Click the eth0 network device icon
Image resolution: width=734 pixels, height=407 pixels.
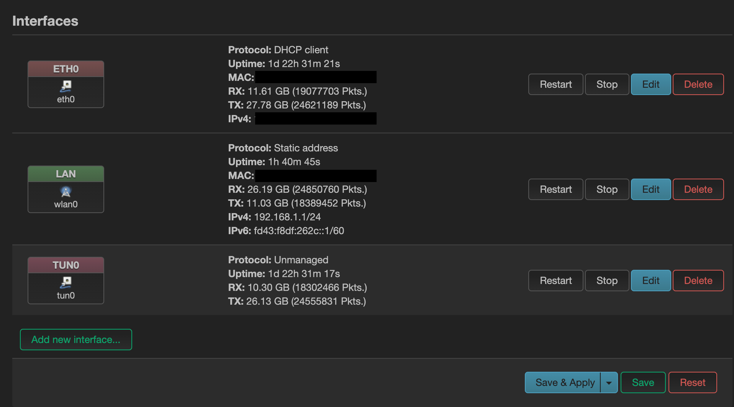(x=66, y=86)
